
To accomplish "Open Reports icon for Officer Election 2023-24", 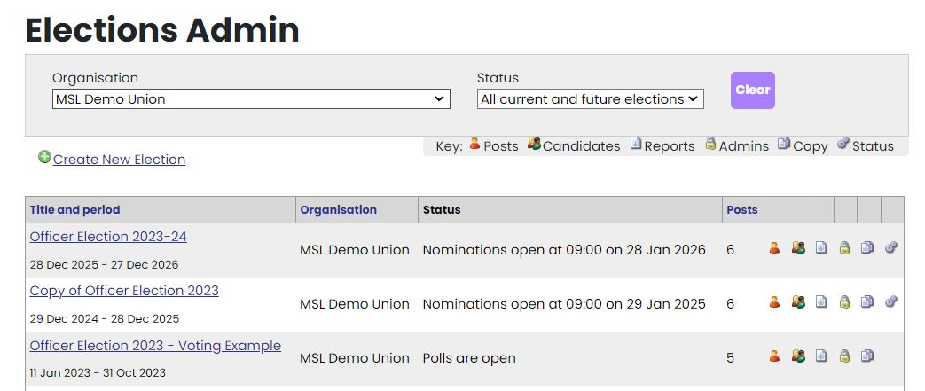I will (x=821, y=249).
